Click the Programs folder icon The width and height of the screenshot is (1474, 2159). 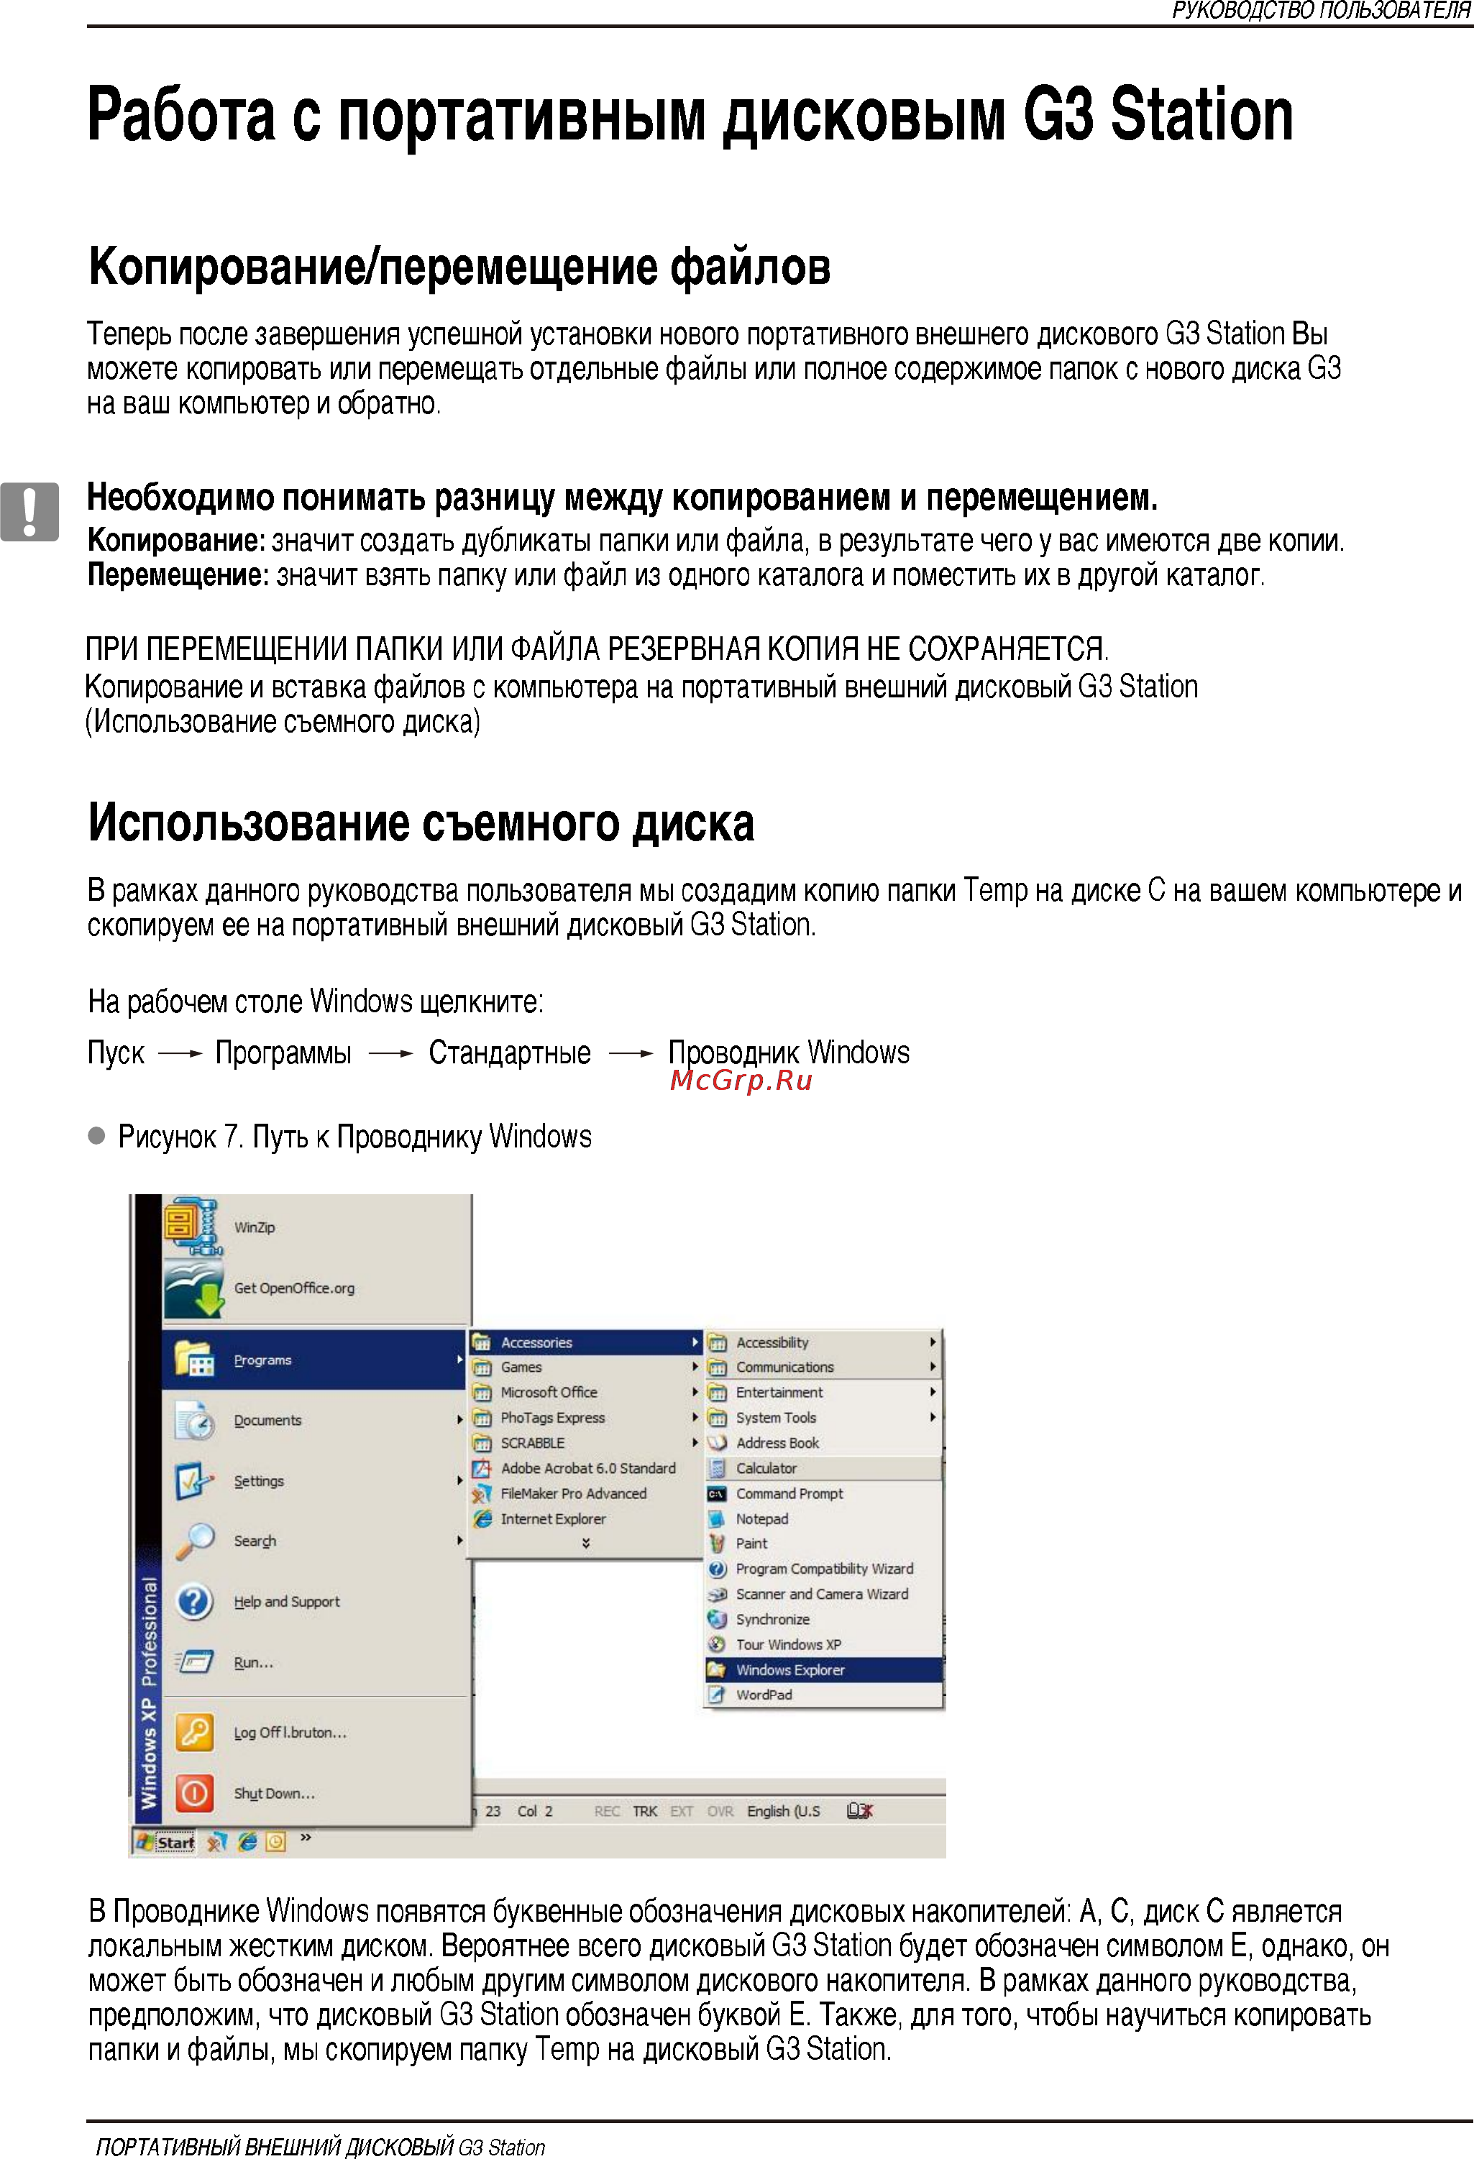tap(195, 1359)
